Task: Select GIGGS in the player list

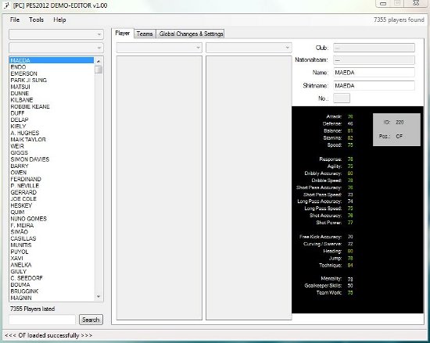Action: coord(52,152)
